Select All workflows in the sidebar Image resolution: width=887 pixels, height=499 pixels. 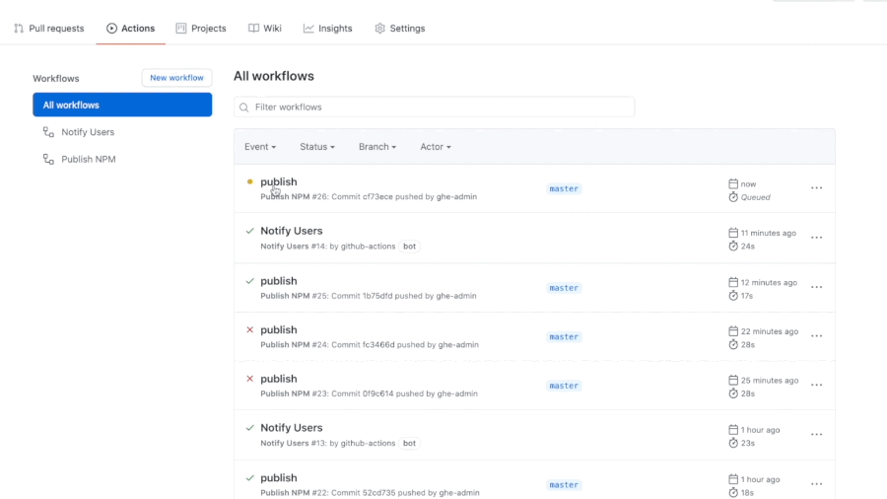click(x=122, y=105)
